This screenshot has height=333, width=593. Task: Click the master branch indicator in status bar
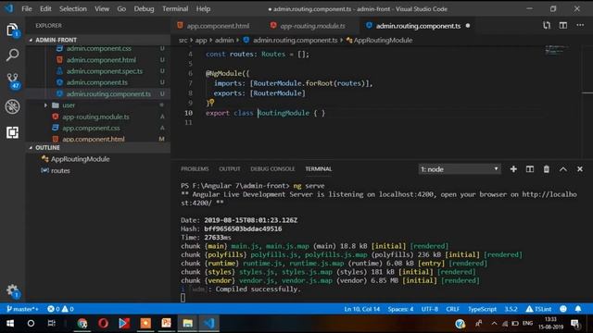pyautogui.click(x=22, y=309)
